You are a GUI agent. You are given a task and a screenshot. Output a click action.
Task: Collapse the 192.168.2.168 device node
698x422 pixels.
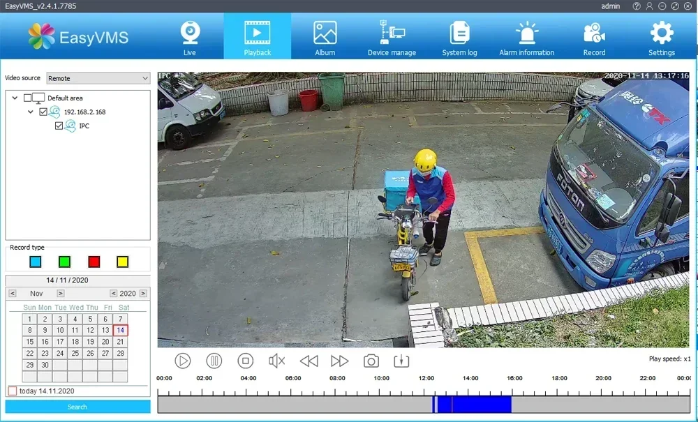[x=30, y=112]
